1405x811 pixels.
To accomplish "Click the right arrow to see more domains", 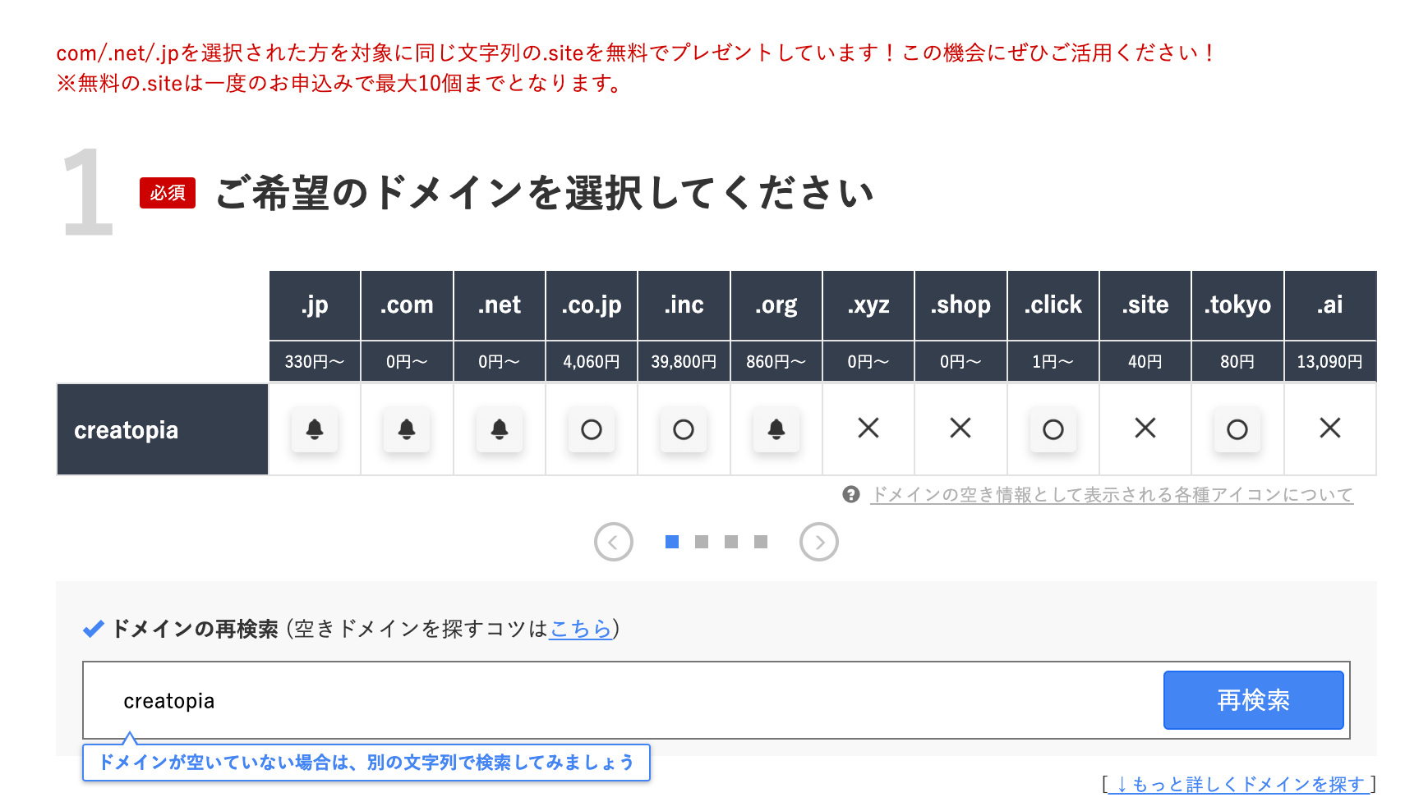I will 818,542.
